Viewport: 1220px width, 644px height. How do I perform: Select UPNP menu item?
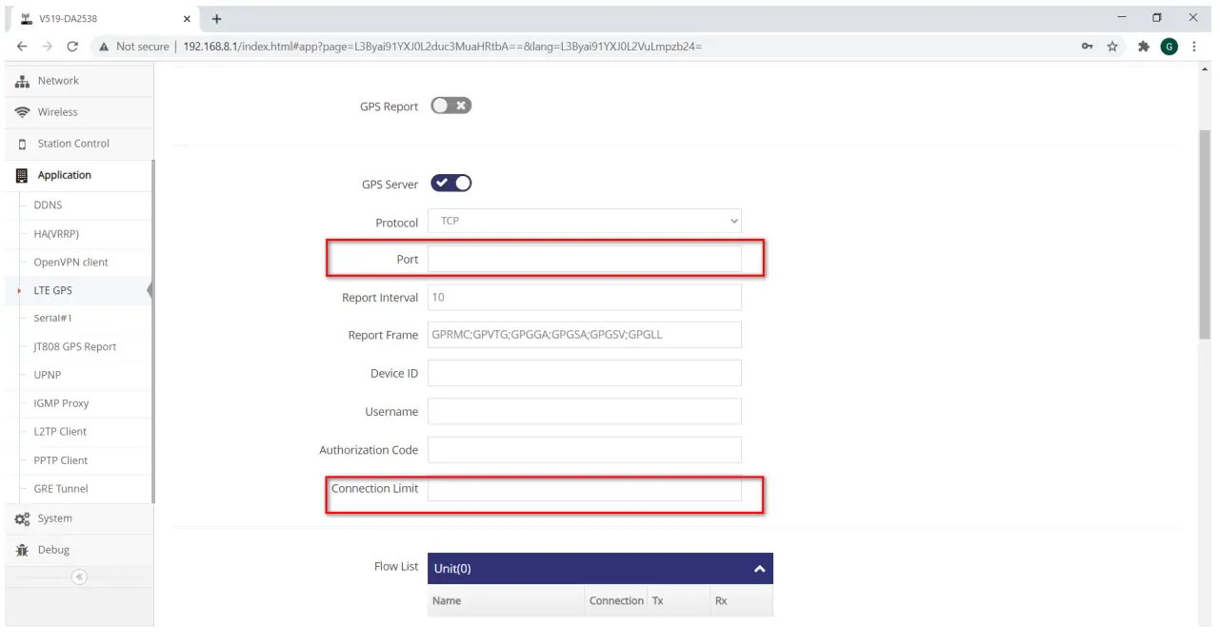pos(47,376)
